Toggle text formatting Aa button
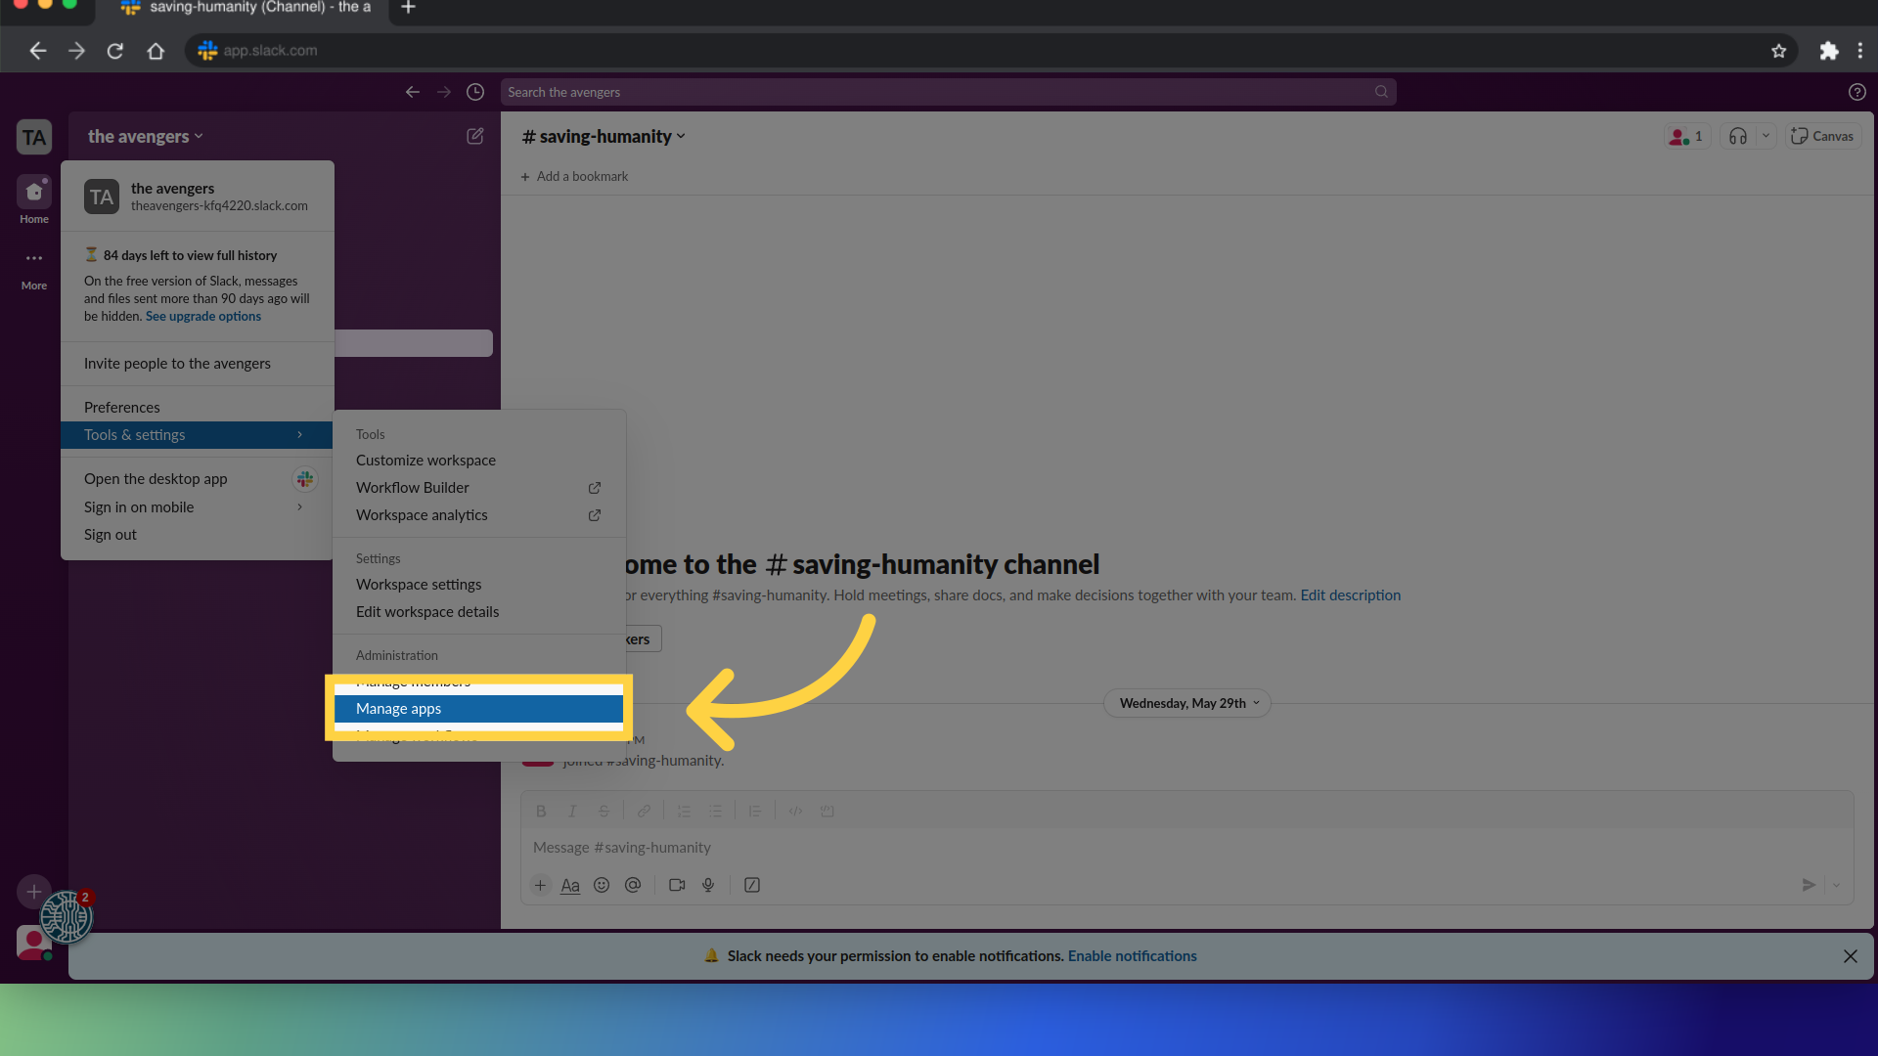The height and width of the screenshot is (1056, 1878). tap(570, 885)
